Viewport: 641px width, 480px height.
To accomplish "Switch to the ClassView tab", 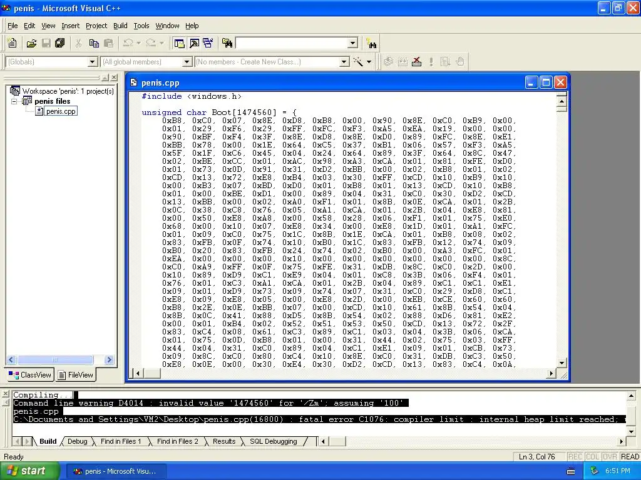I will tap(30, 375).
